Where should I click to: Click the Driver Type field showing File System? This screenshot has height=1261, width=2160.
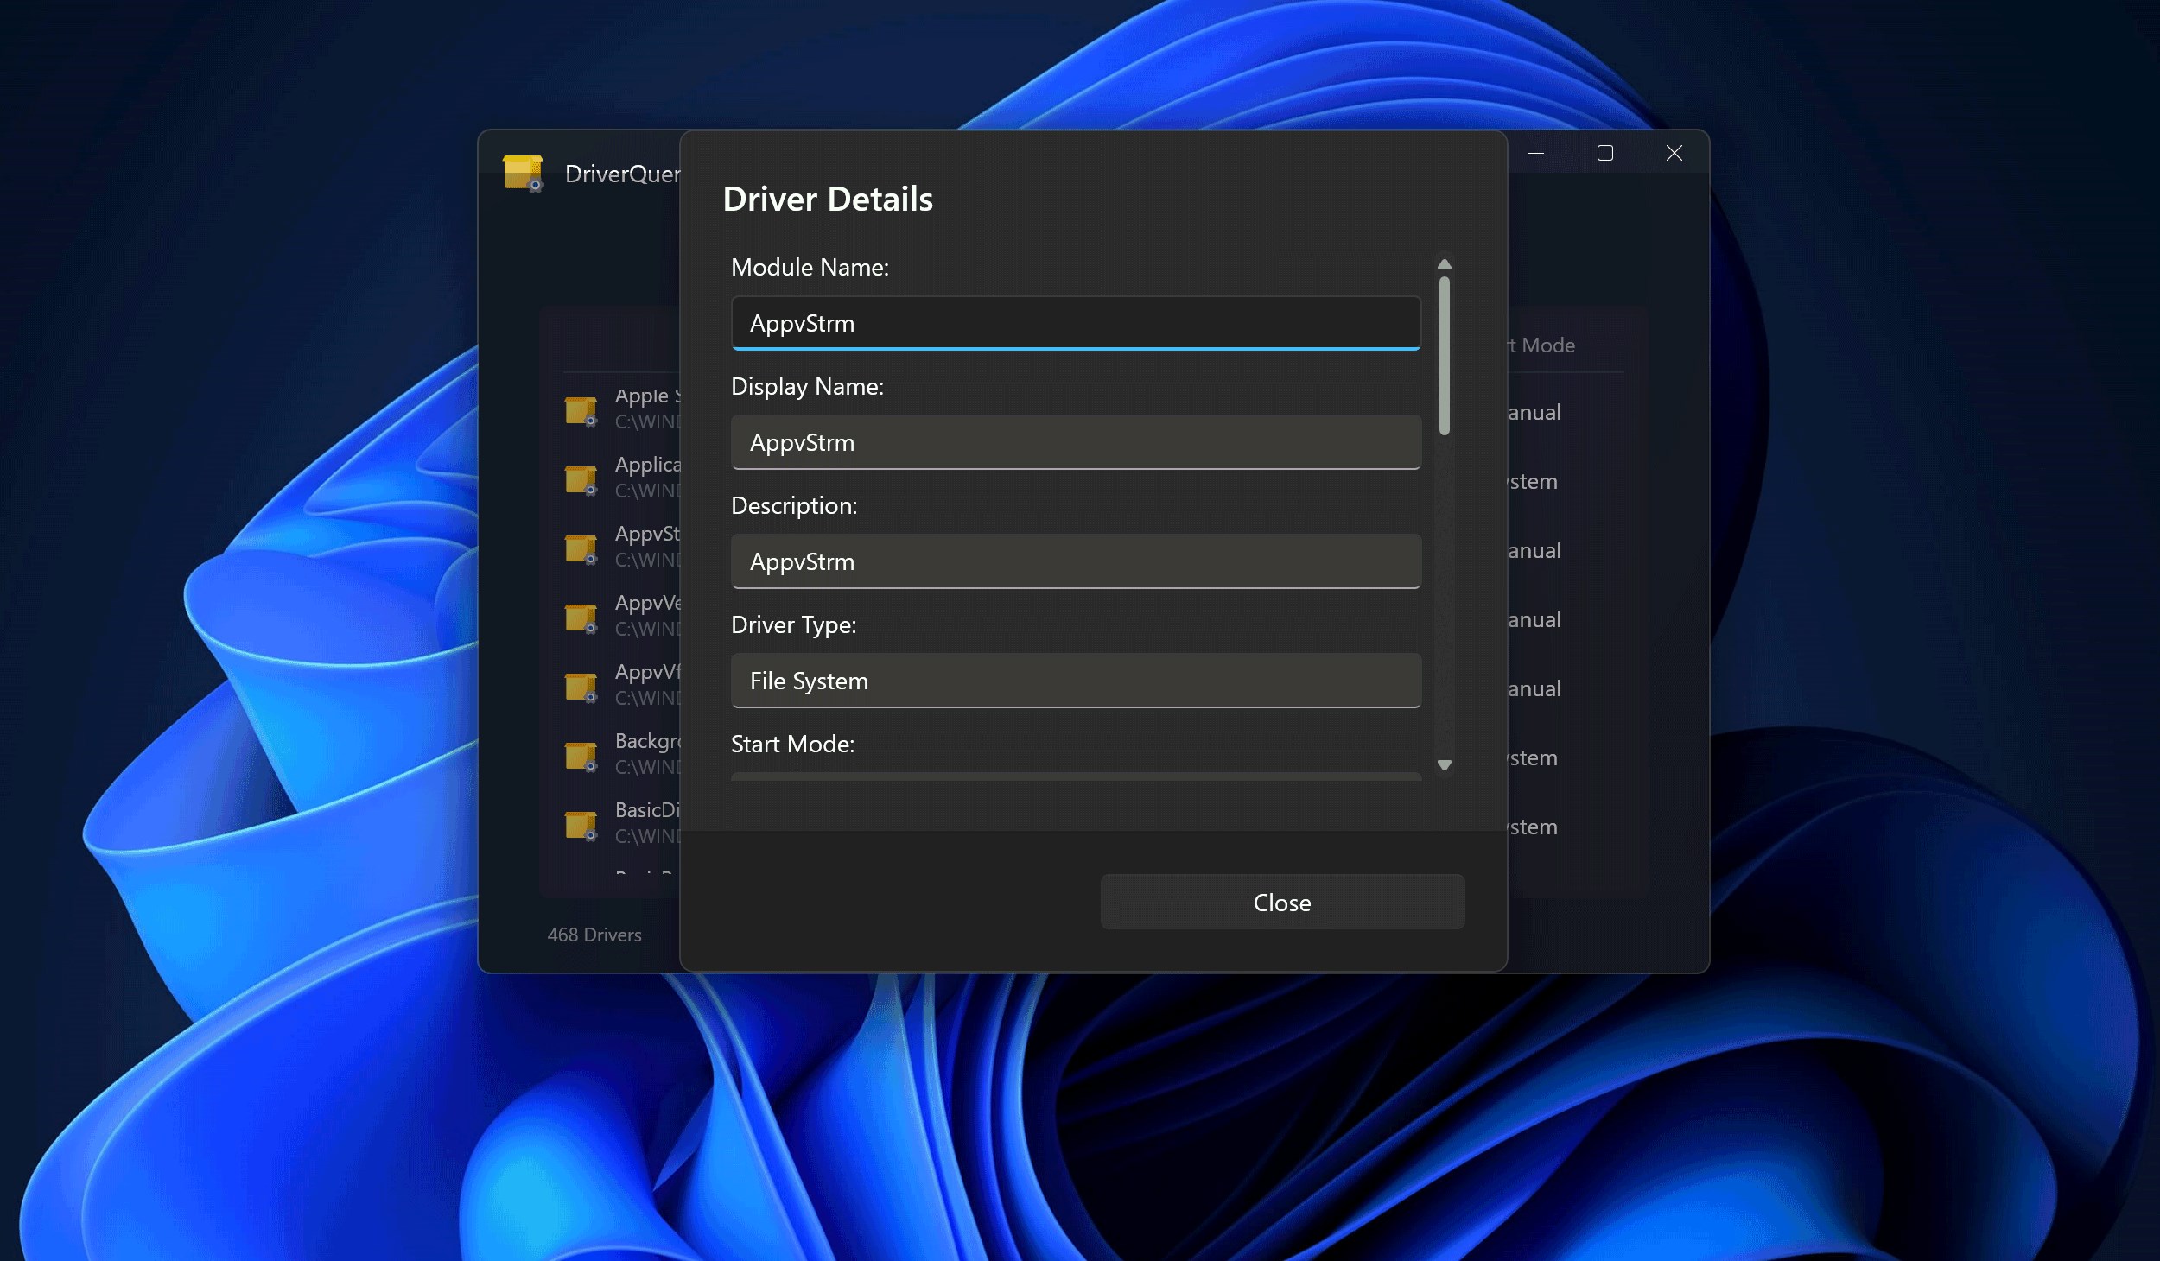coord(1076,681)
